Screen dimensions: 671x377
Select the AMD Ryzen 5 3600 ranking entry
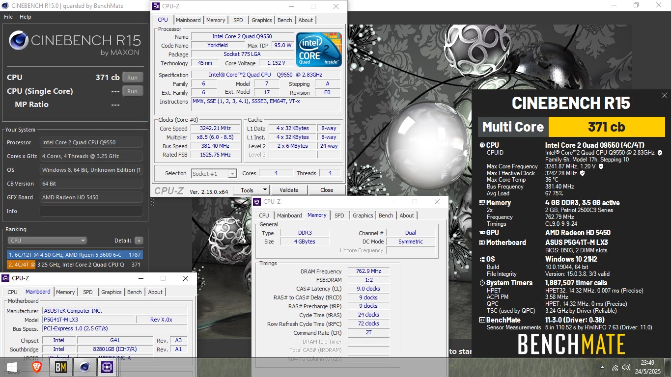tap(75, 255)
